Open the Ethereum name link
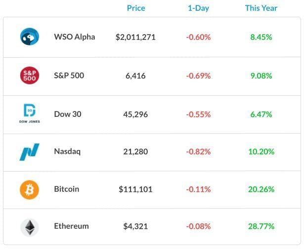 pos(71,226)
